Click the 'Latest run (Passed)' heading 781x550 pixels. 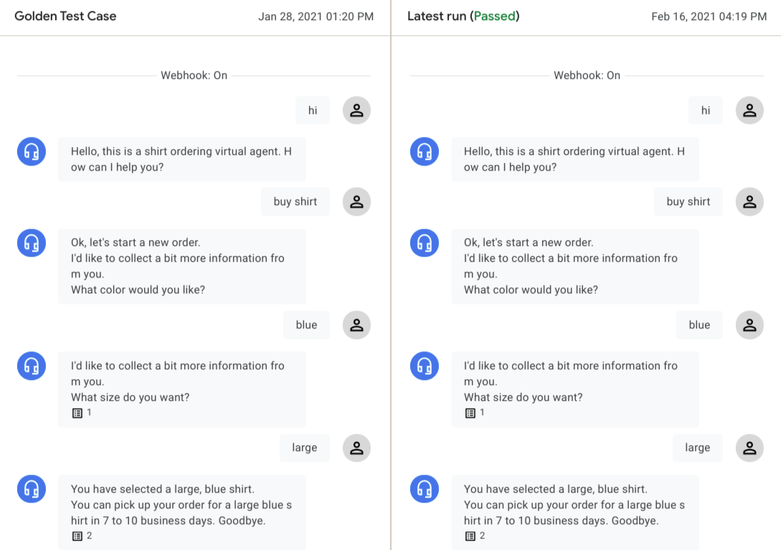coord(463,16)
